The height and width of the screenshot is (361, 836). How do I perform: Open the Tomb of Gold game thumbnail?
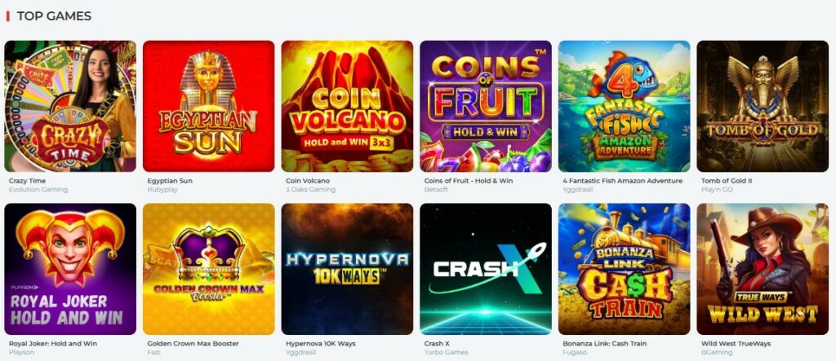click(763, 106)
